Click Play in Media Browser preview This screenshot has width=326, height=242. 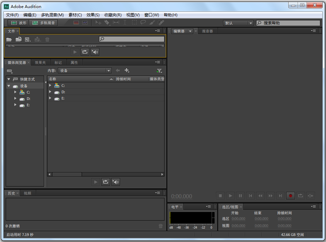click(96, 182)
